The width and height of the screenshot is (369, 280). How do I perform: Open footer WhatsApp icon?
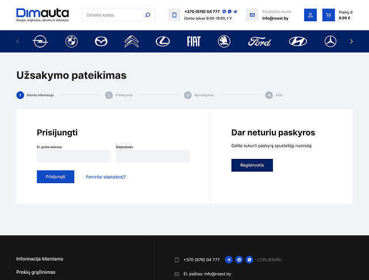(x=249, y=259)
